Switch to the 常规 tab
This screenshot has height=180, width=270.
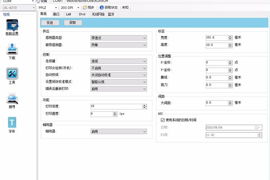(x=44, y=14)
